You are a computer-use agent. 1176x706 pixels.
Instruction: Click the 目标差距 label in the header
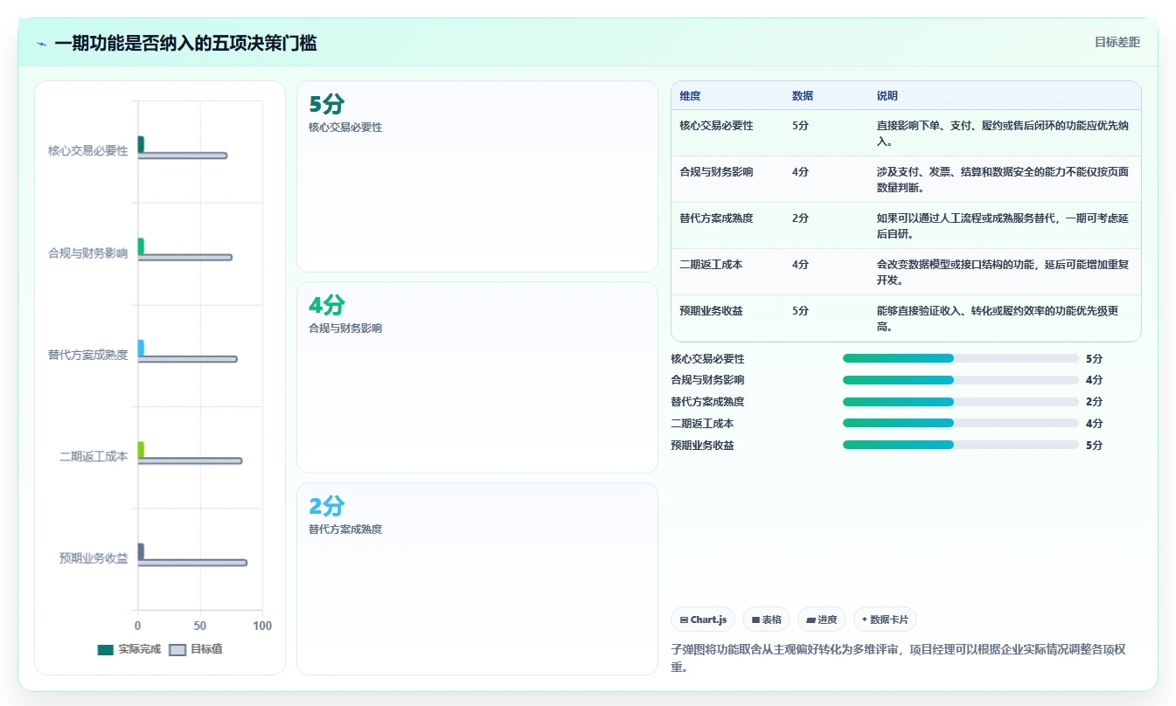1117,42
